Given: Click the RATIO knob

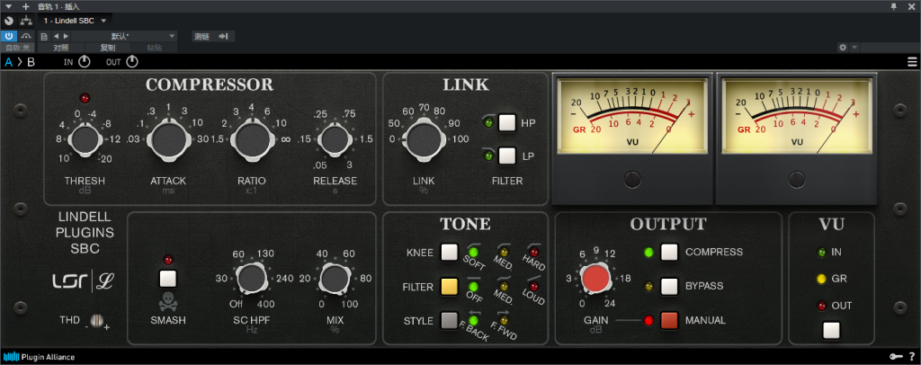Looking at the screenshot, I should (x=252, y=139).
